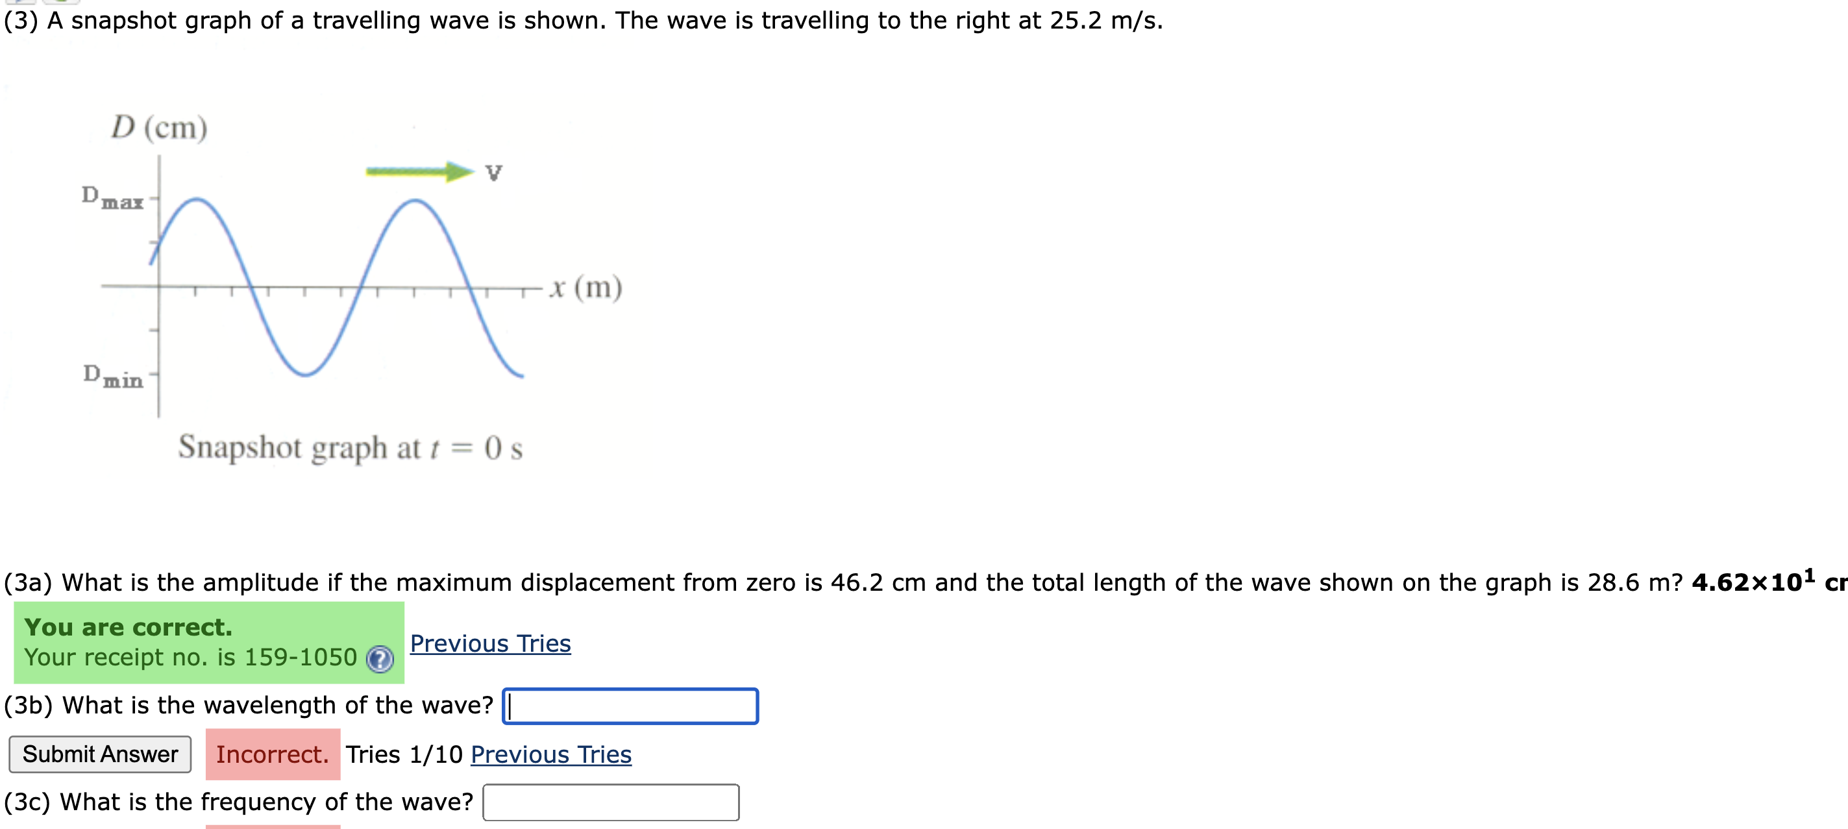
Task: Click the green velocity arrow on the graph
Action: click(x=420, y=172)
